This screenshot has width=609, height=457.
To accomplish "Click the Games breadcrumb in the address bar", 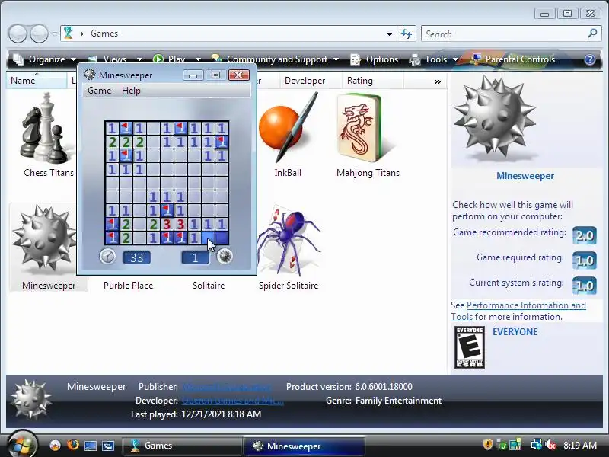I will click(x=104, y=34).
